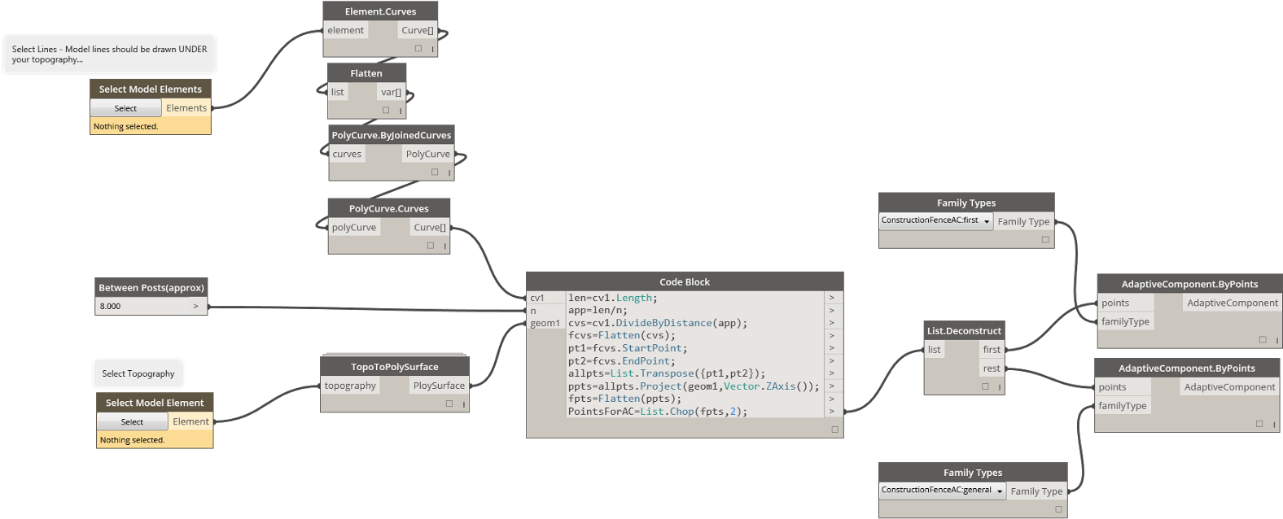The height and width of the screenshot is (519, 1283).
Task: Click the lacing icon on List.Deconstruct node
Action: click(x=1000, y=387)
